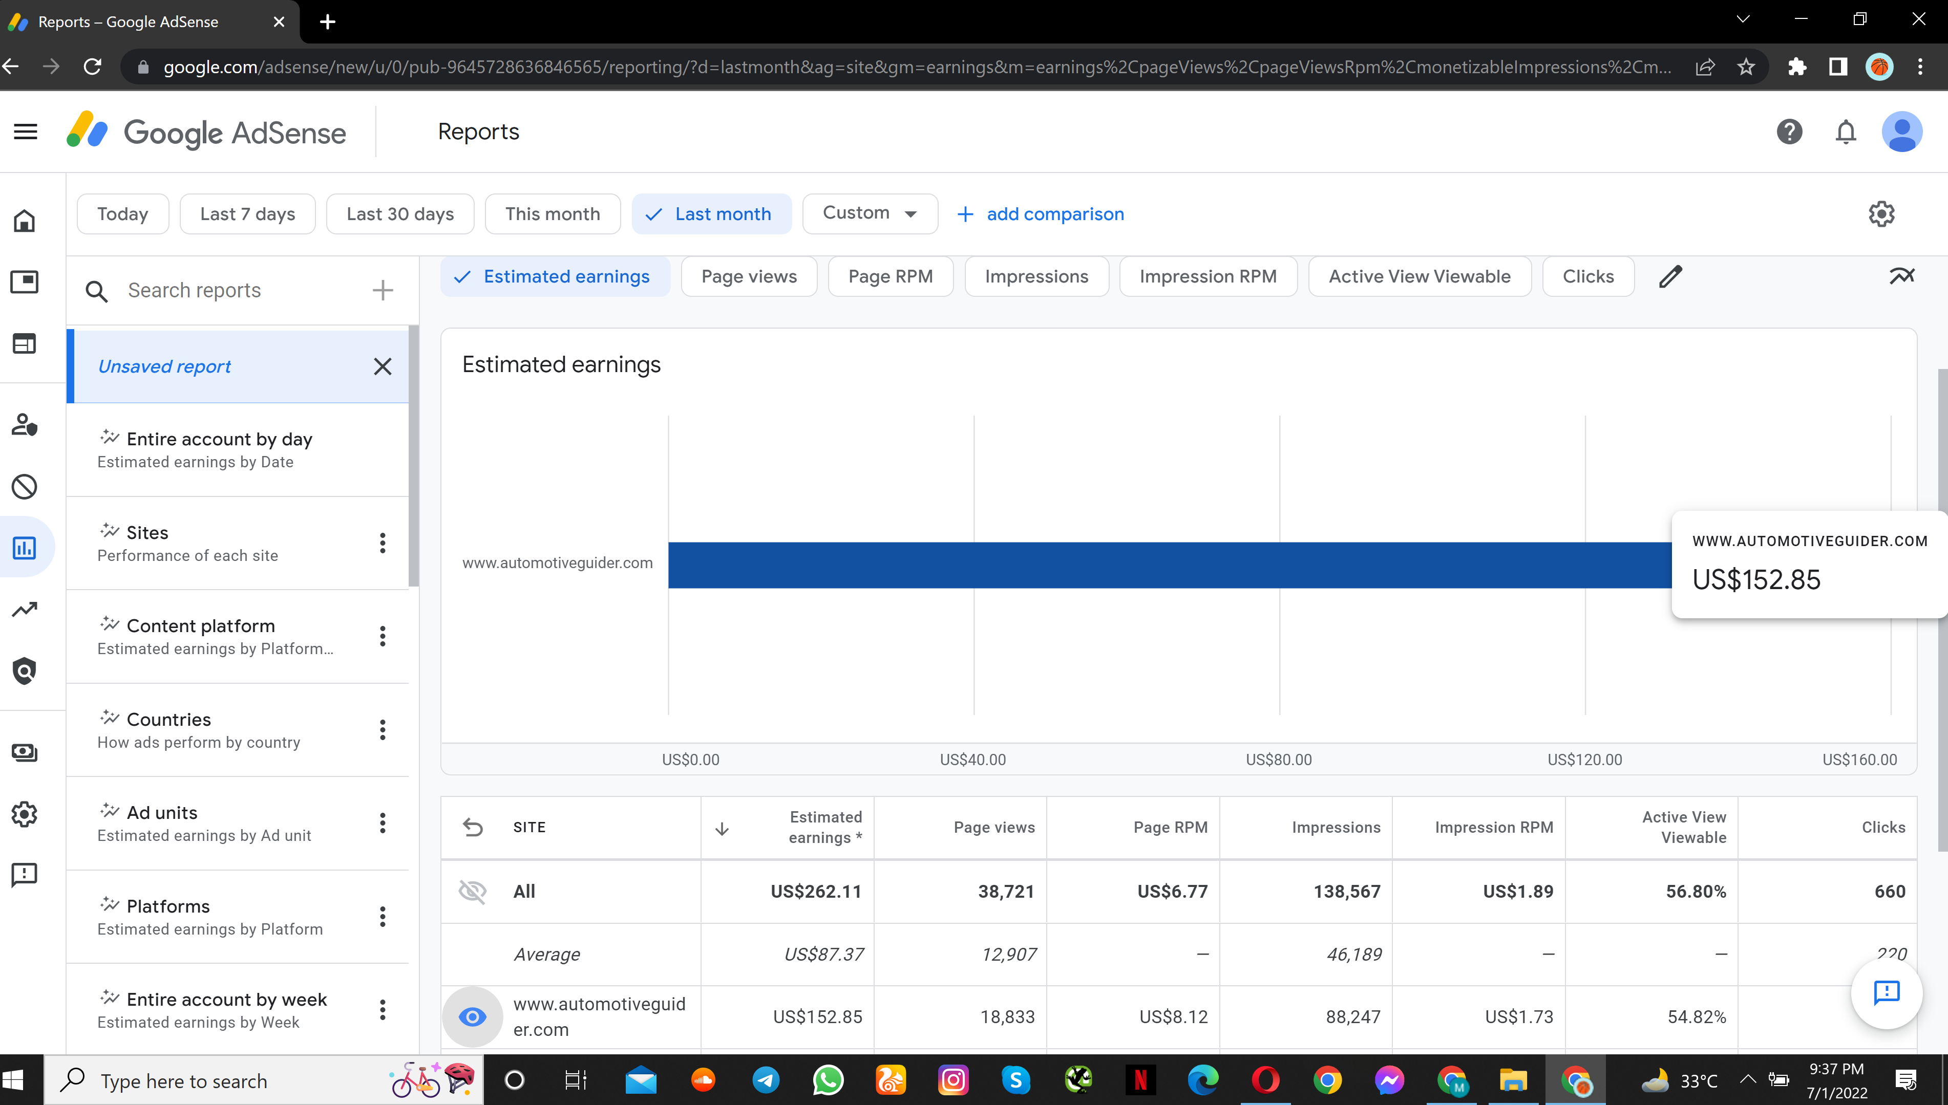Toggle the Page RPM metric chip
The width and height of the screenshot is (1948, 1105).
coord(890,276)
